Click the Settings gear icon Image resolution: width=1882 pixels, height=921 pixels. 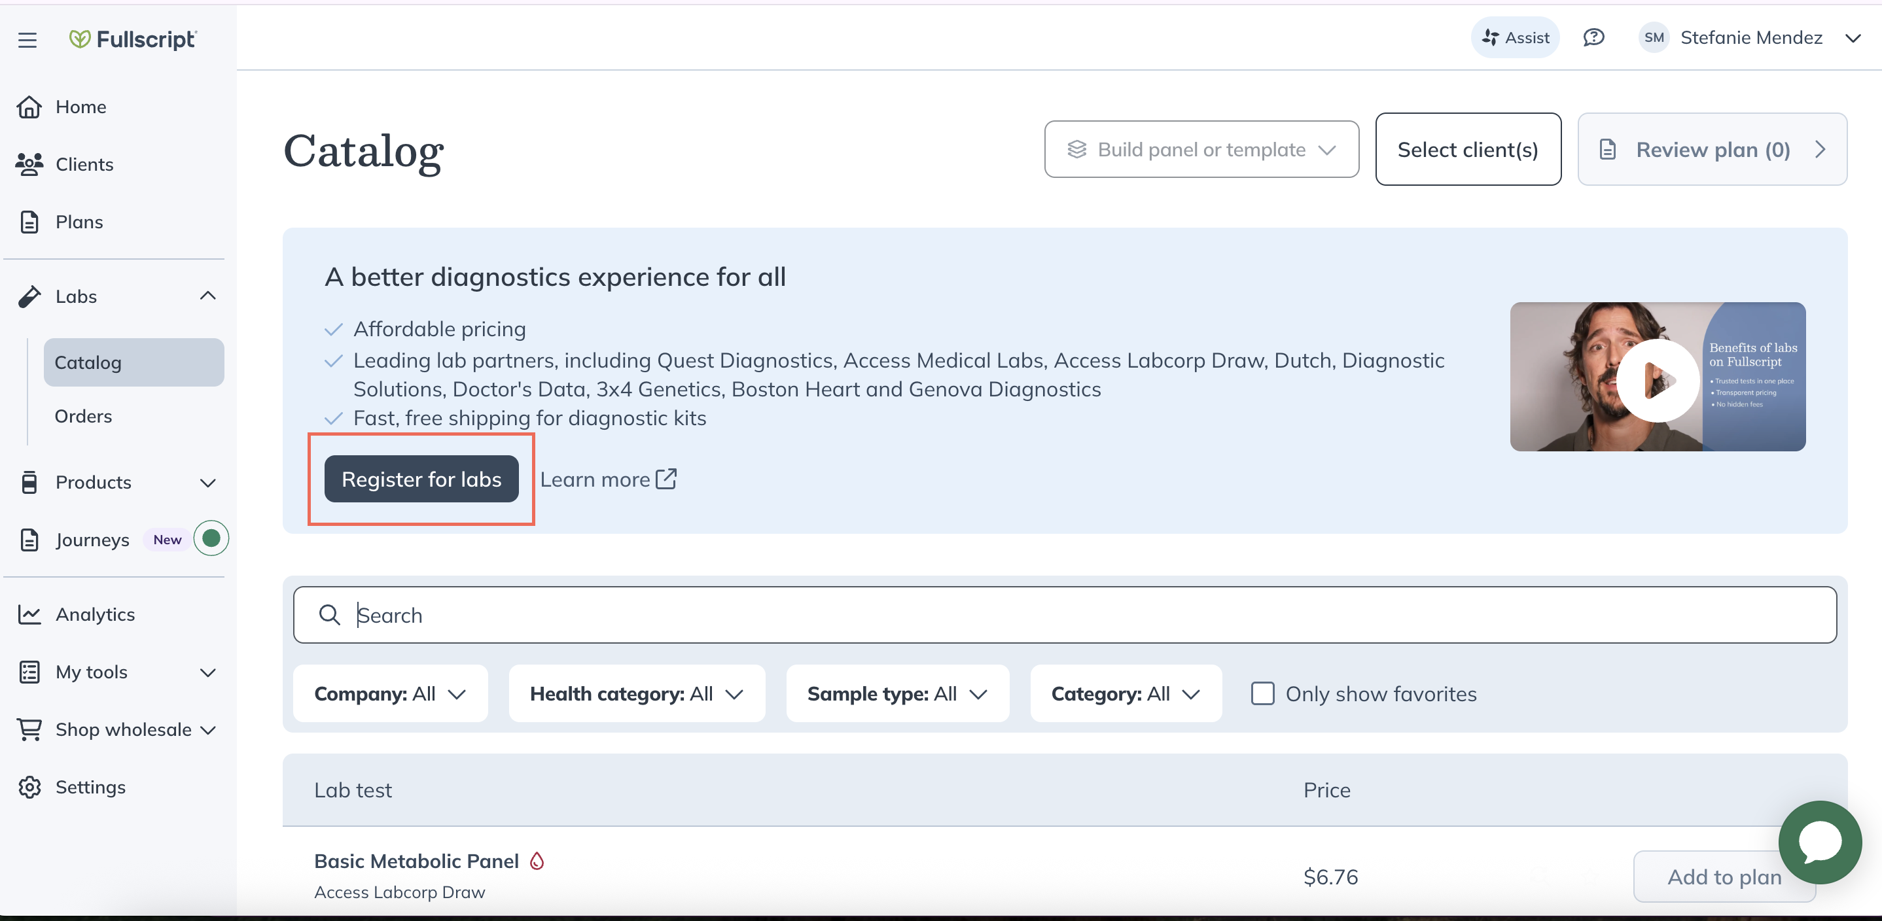pos(29,787)
